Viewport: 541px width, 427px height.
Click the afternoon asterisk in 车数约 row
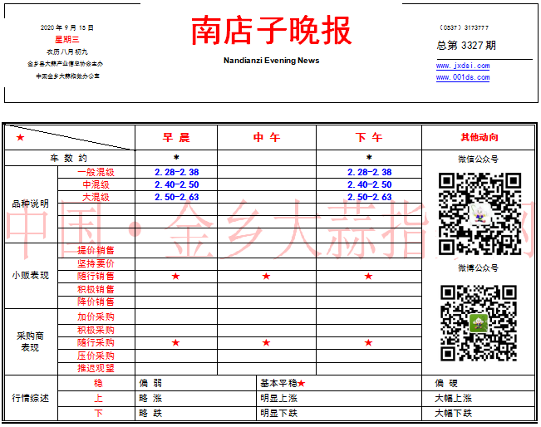[x=369, y=158]
